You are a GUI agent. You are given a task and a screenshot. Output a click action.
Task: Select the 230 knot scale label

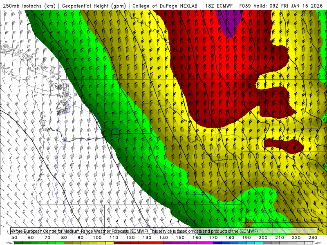click(313, 238)
